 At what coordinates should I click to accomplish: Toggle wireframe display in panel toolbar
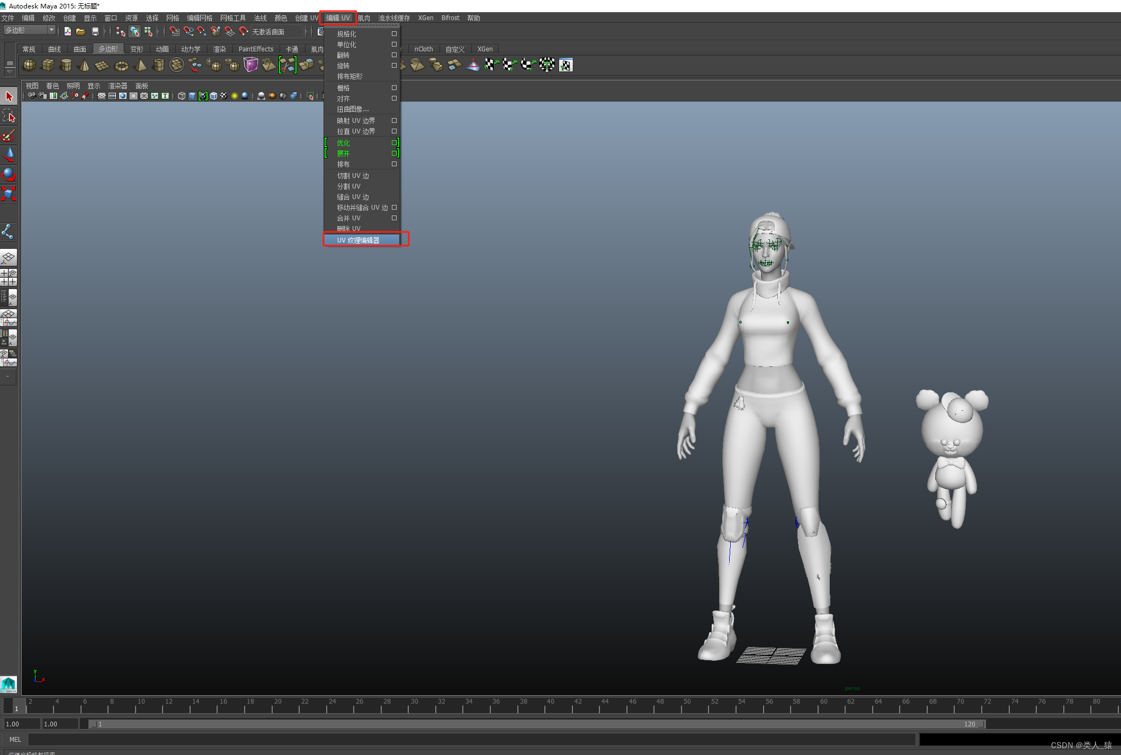point(182,96)
